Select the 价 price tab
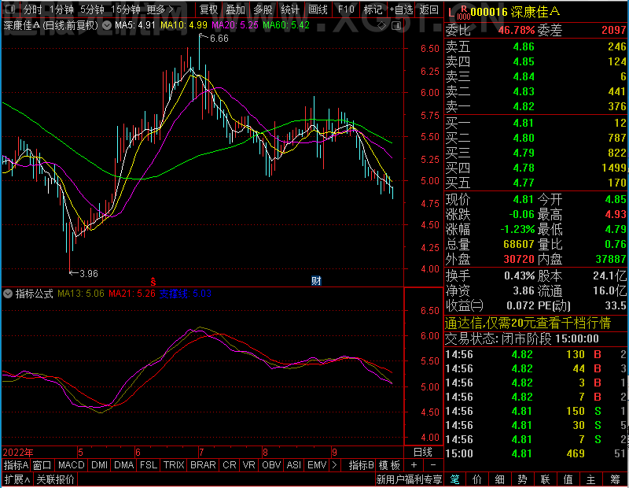629x488 pixels. click(477, 479)
